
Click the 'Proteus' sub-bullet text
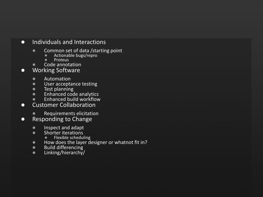point(61,60)
